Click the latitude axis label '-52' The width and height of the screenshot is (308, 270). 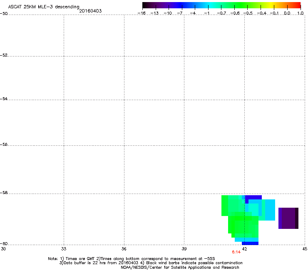[x=4, y=55]
